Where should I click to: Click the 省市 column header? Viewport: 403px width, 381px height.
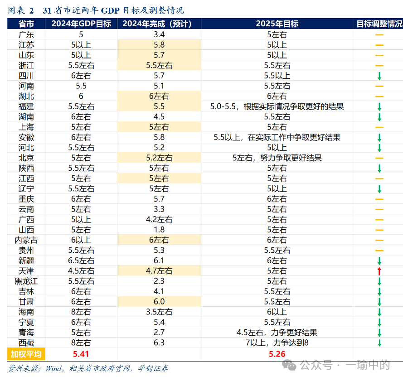point(26,24)
